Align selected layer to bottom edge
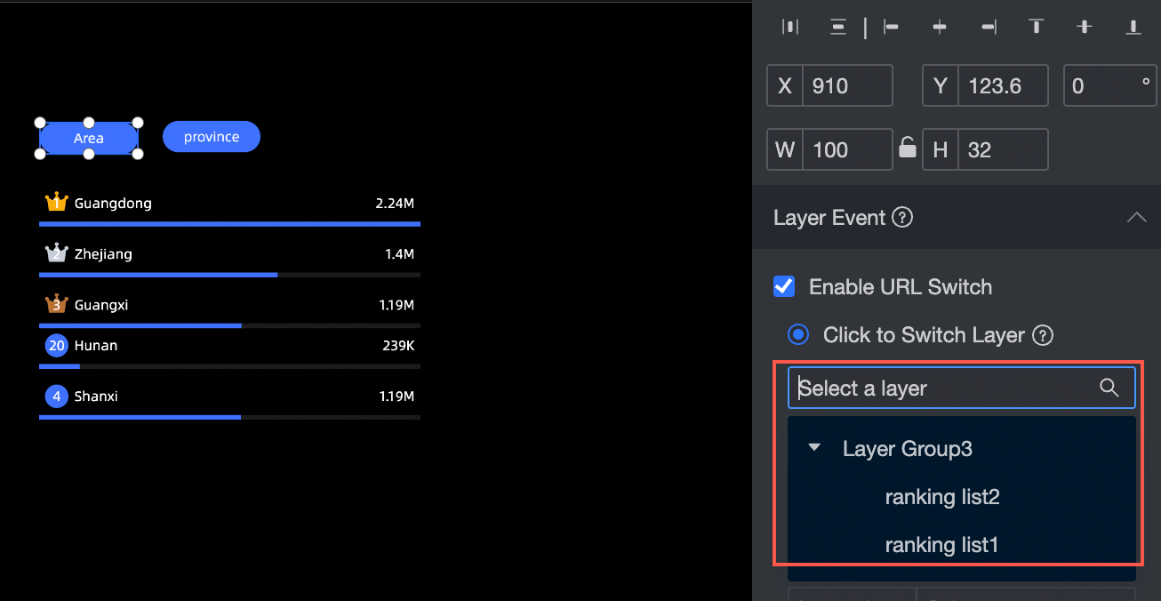 click(1133, 27)
